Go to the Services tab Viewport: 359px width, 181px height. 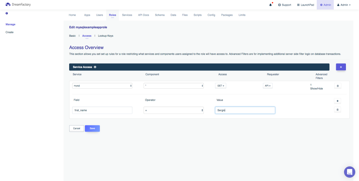pyautogui.click(x=127, y=15)
